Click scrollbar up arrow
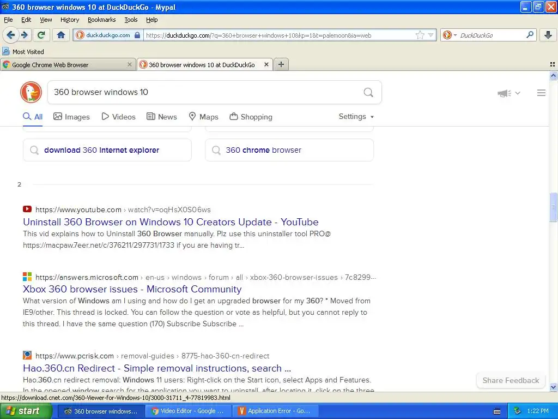Viewport: 558px width, 419px height. 554,75
